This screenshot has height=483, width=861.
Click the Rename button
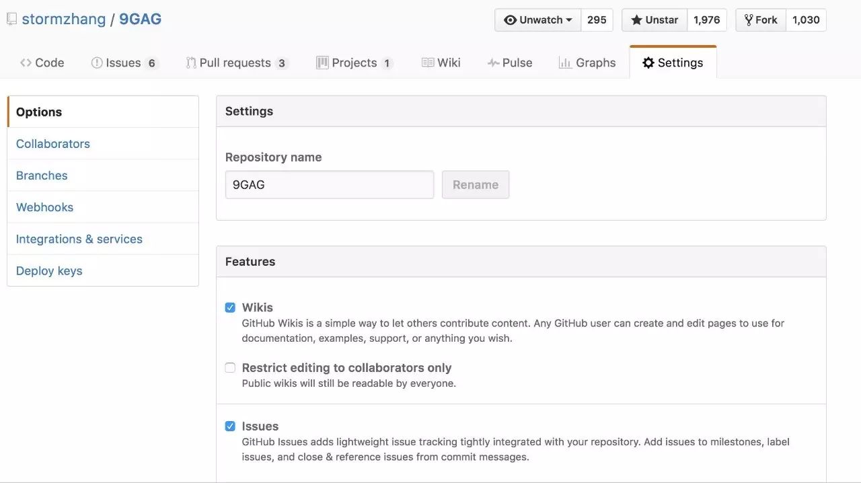pos(476,184)
